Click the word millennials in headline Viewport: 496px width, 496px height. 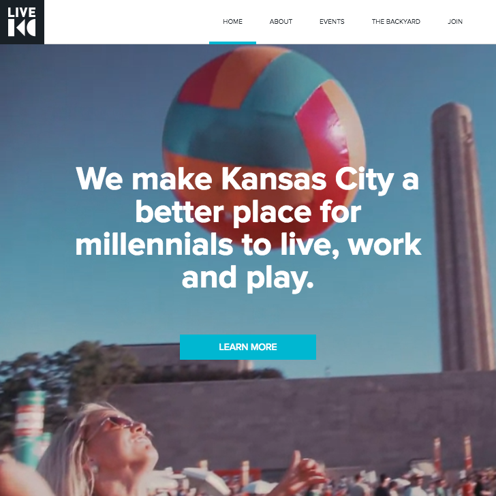tap(154, 244)
